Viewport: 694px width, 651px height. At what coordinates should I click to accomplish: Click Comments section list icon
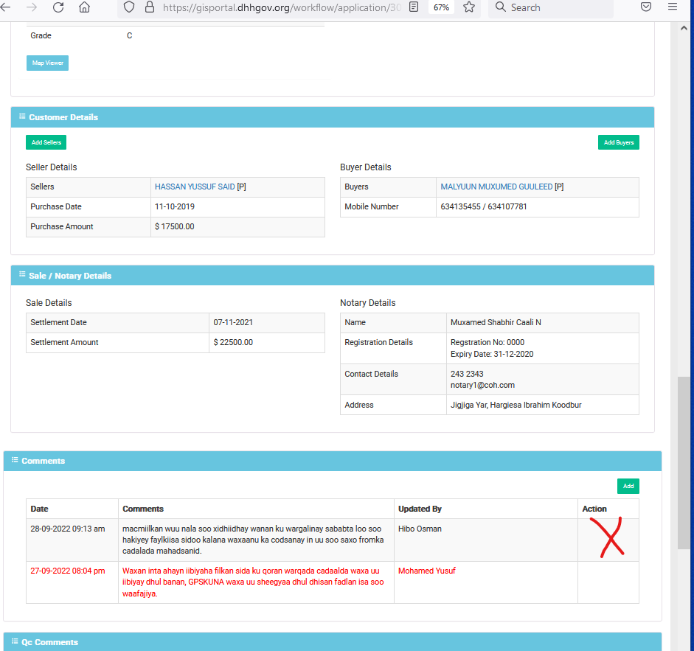[15, 460]
